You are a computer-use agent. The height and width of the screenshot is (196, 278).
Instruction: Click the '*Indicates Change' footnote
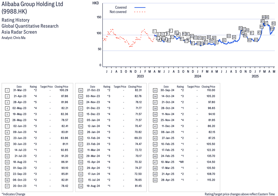[13, 194]
